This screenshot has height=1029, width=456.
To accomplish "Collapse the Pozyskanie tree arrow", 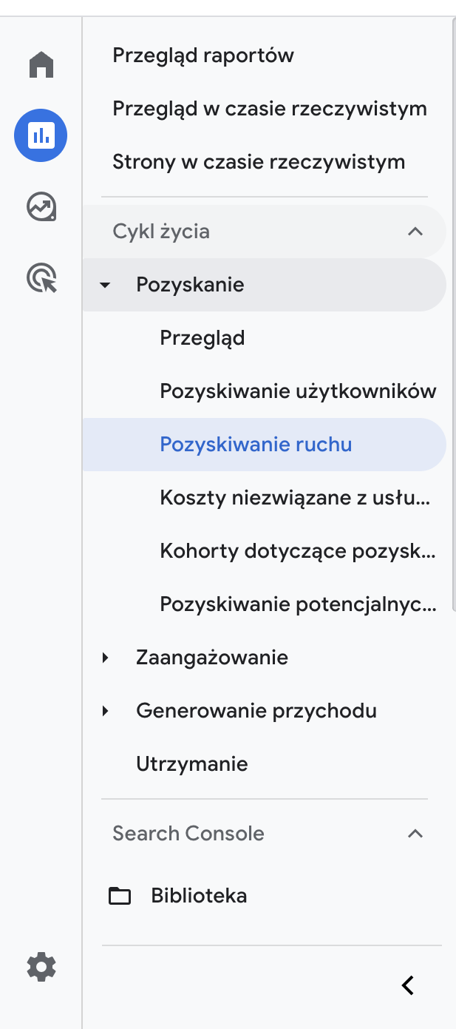I will click(x=105, y=285).
